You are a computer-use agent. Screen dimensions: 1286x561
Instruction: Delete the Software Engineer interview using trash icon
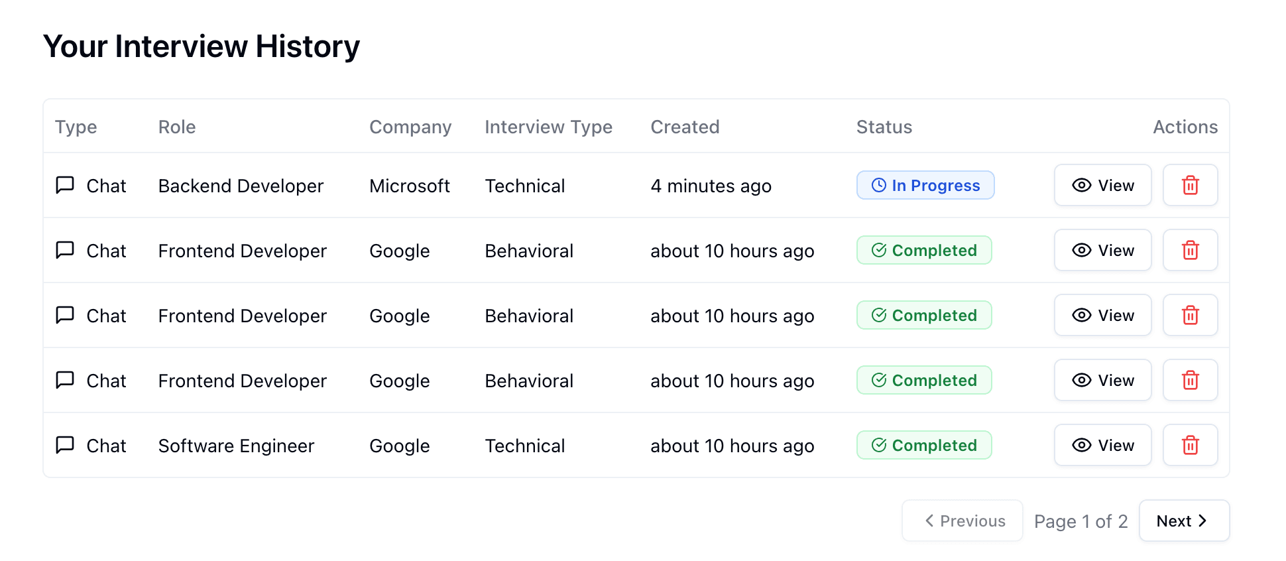1190,445
